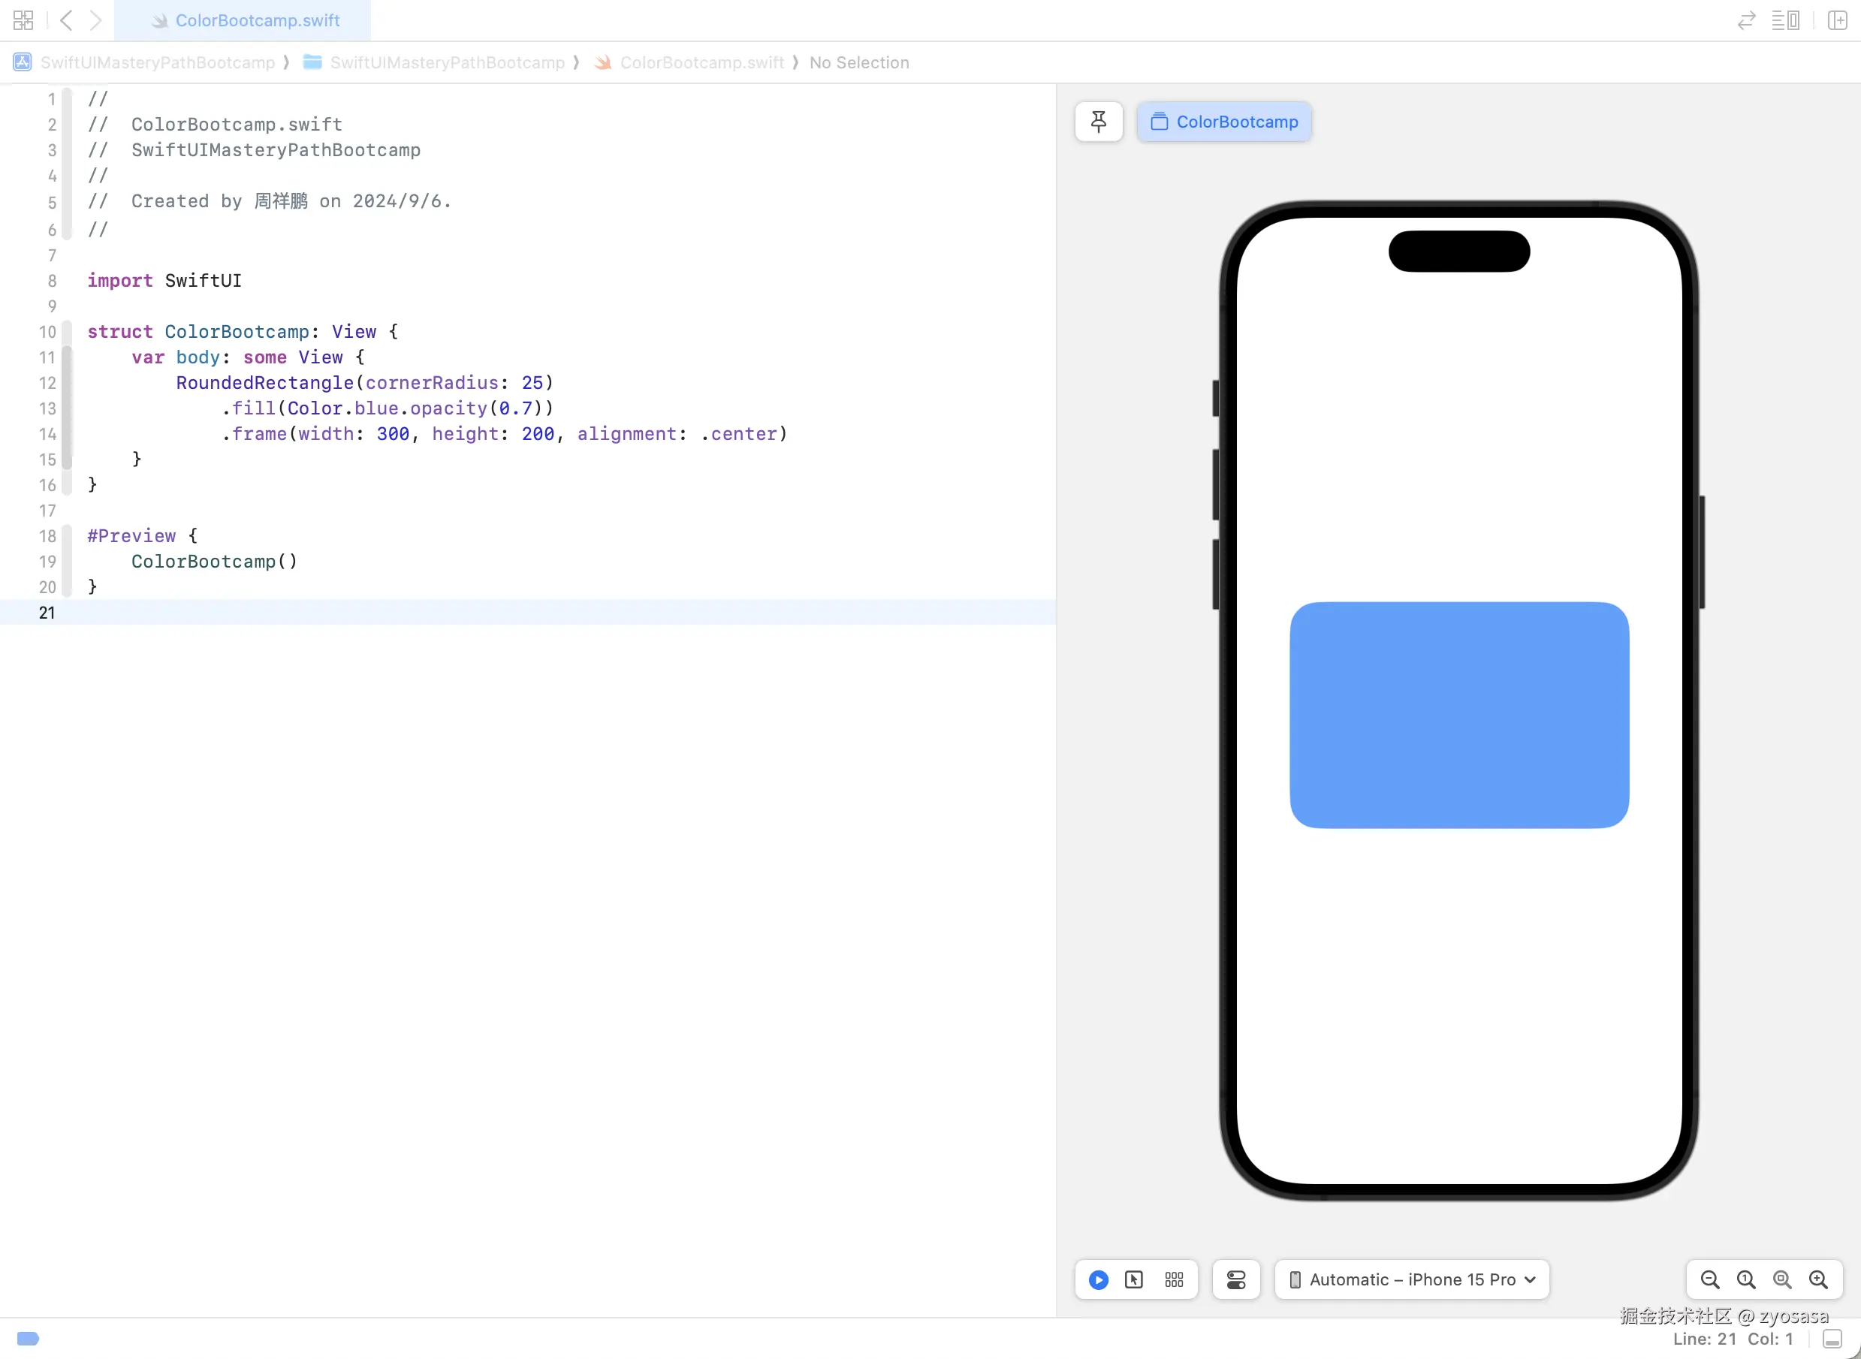Open the preview variants grid
Viewport: 1861px width, 1359px height.
click(1174, 1279)
